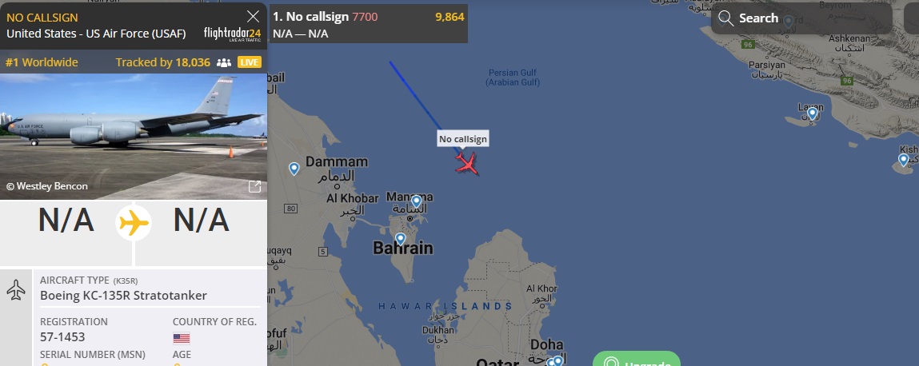Click the flightradar24 logo
The image size is (919, 366).
pos(232,34)
